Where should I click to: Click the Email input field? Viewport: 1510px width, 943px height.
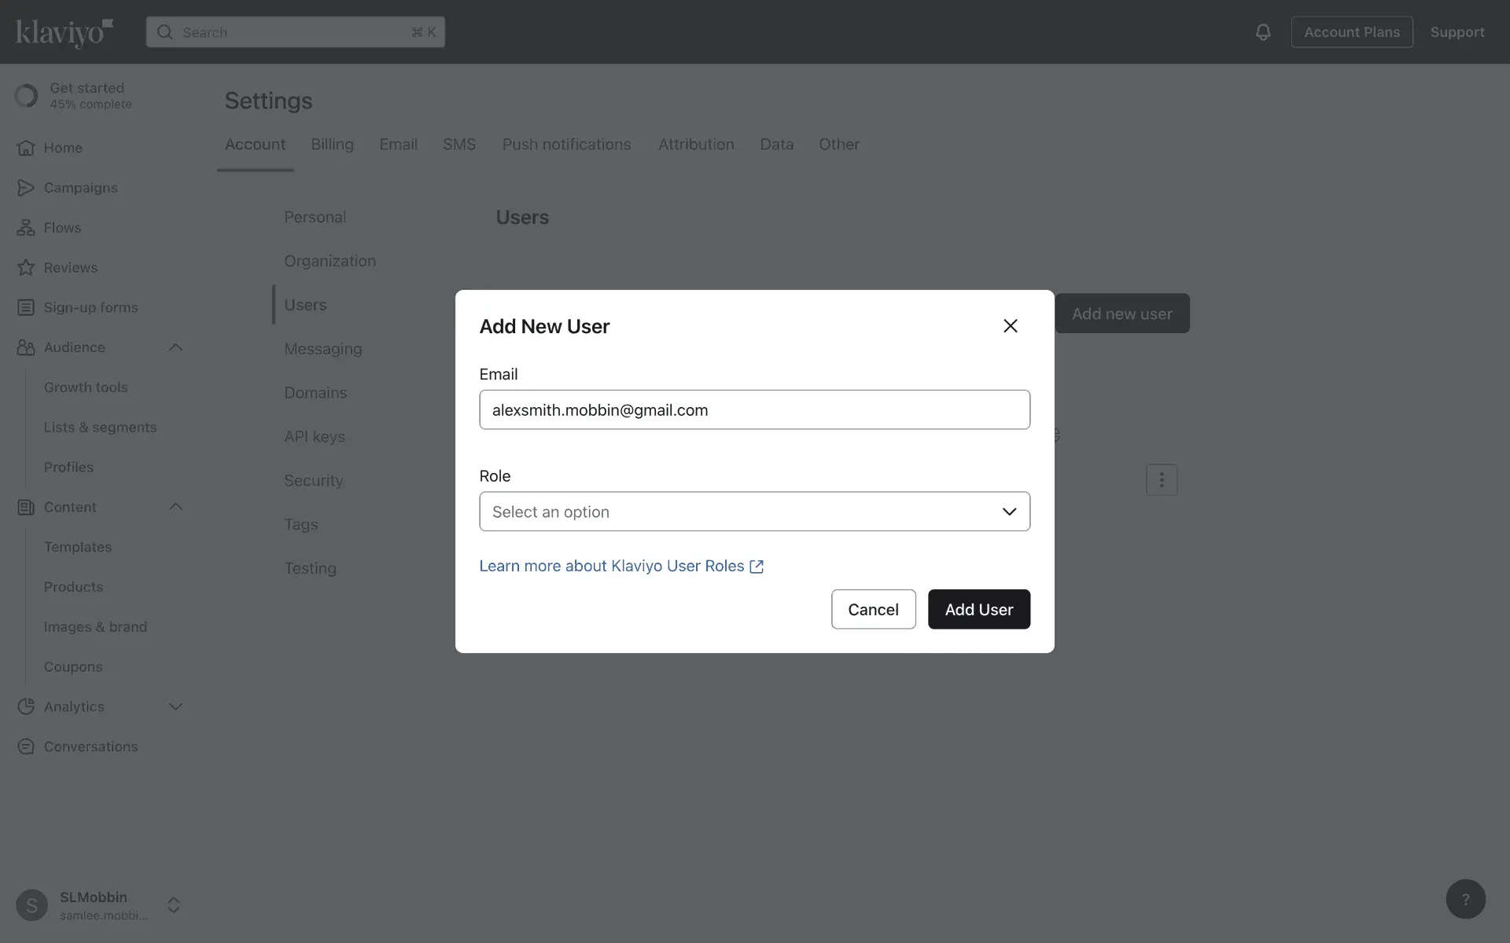pos(753,409)
